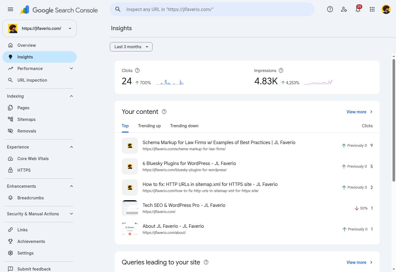
Task: Select the Top tab
Action: point(125,126)
